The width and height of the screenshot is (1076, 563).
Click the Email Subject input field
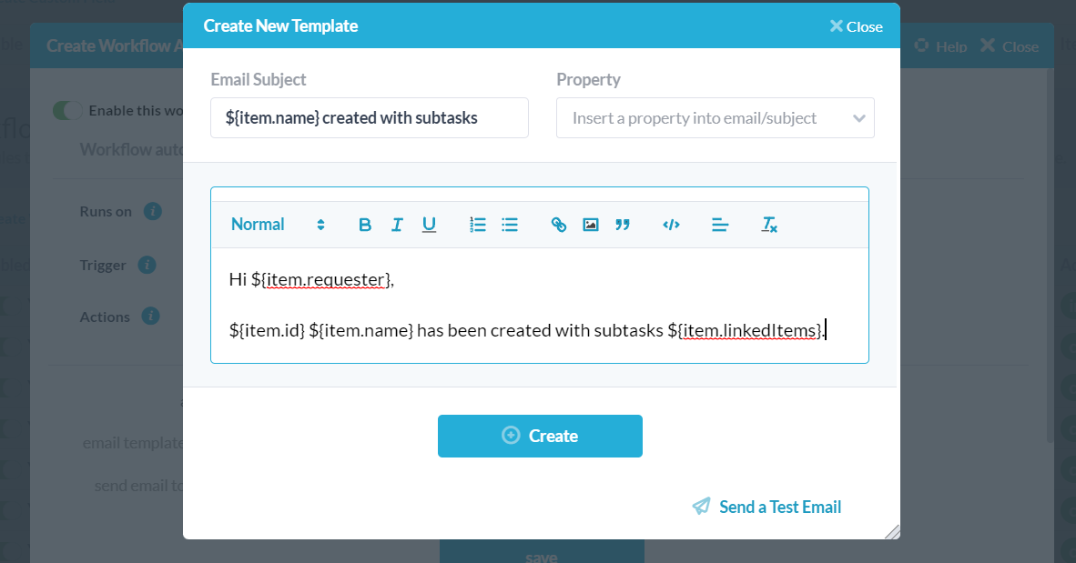[369, 118]
